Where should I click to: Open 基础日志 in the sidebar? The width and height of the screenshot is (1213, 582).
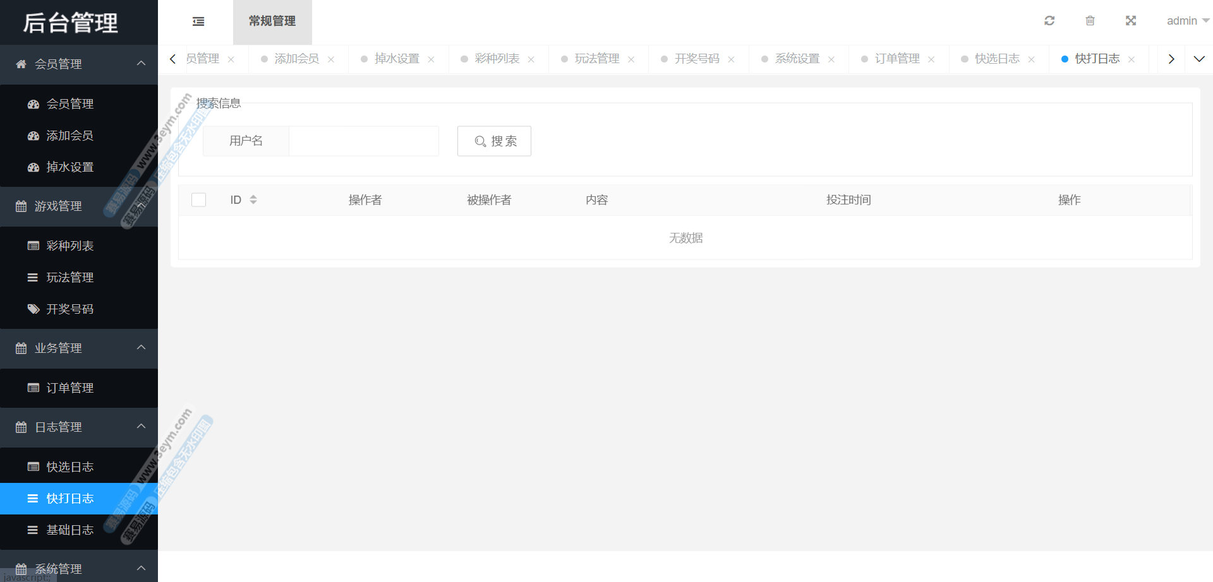coord(69,530)
